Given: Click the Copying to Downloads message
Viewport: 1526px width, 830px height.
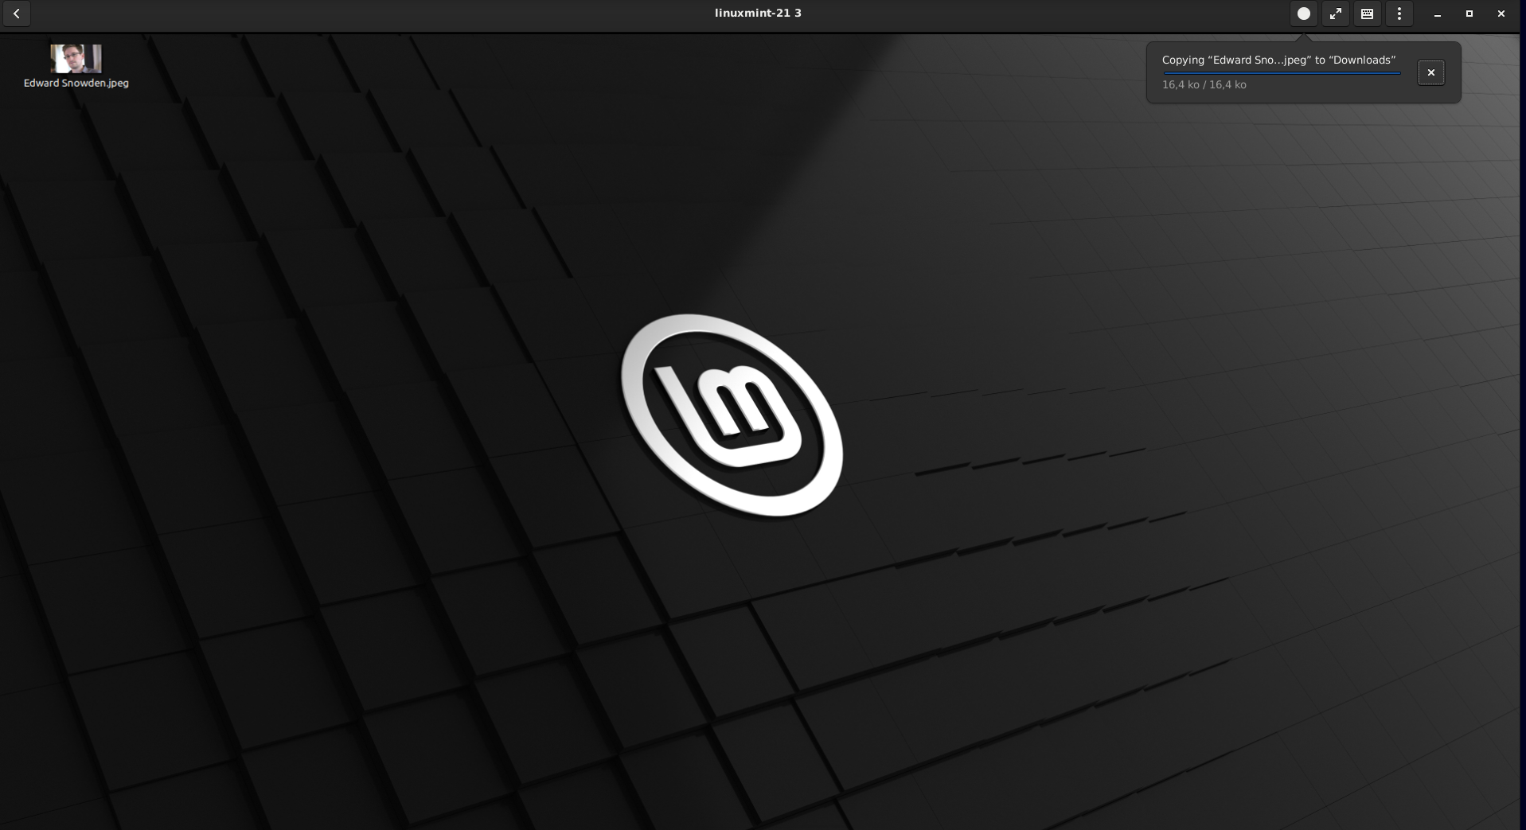Looking at the screenshot, I should (1279, 60).
